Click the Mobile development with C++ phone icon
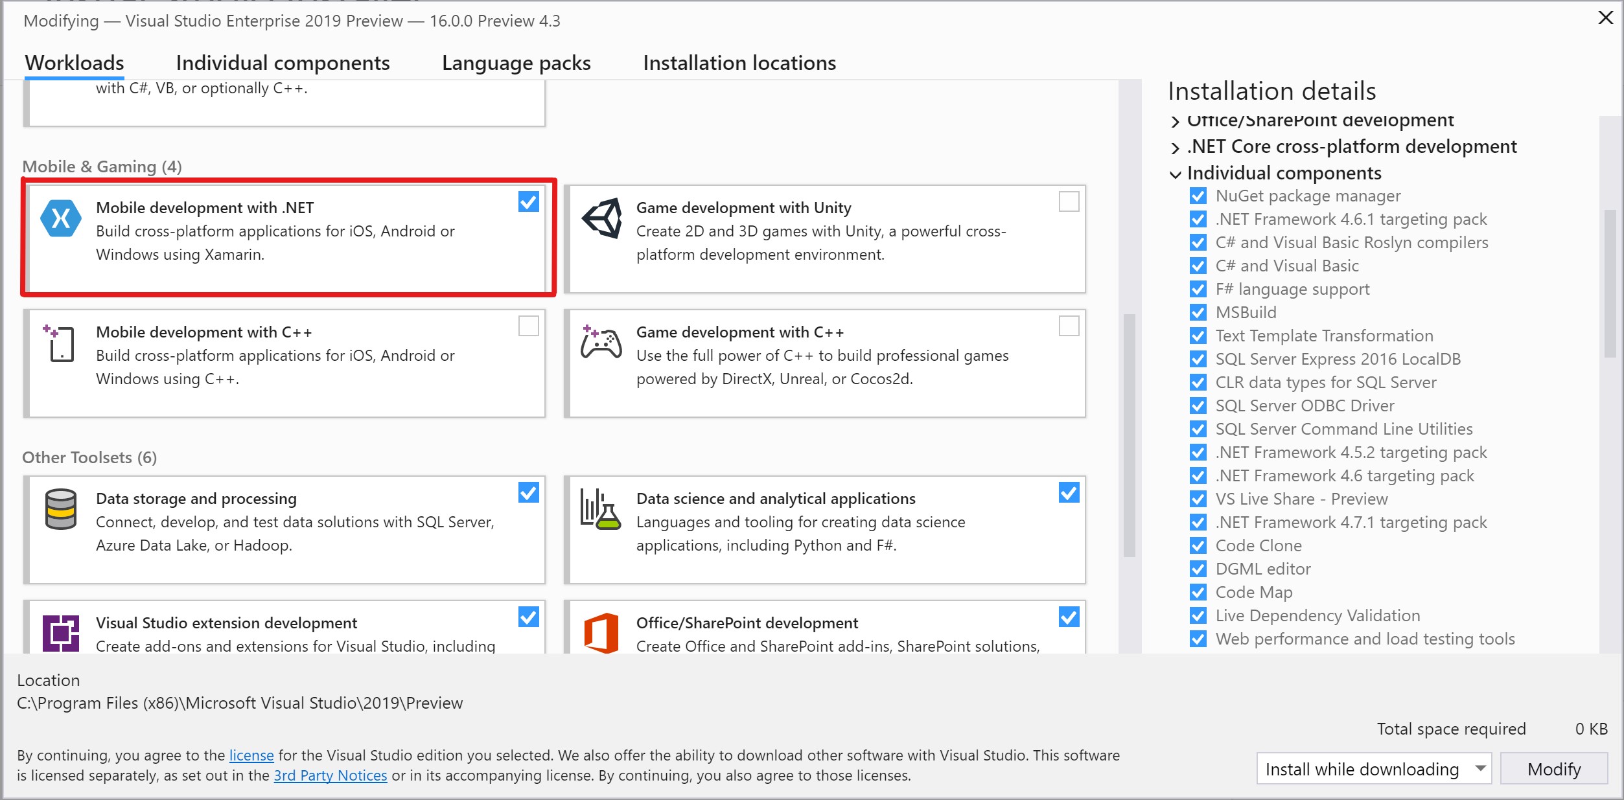Viewport: 1624px width, 800px height. click(x=59, y=343)
